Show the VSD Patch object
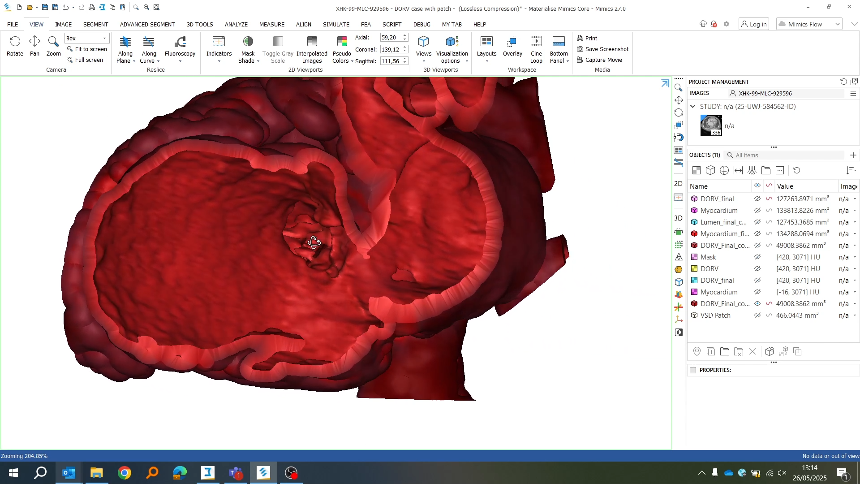The image size is (860, 484). pyautogui.click(x=757, y=315)
